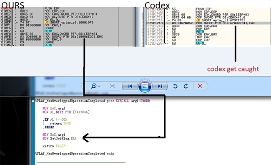The height and width of the screenshot is (165, 271).
Task: Select the MOV EAX,0 instruction
Action: 53,39
